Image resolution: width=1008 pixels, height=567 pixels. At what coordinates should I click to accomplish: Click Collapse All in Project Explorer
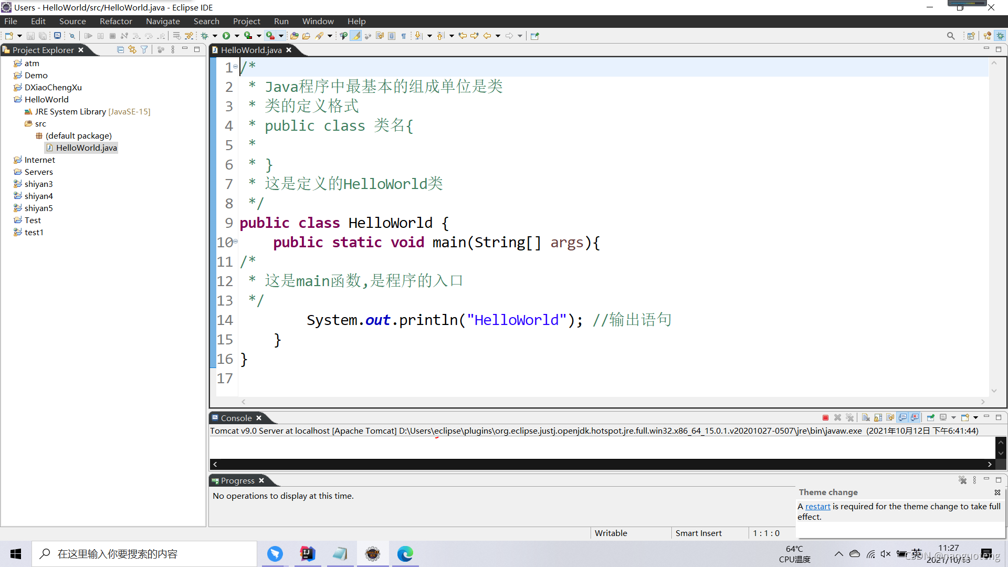coord(120,50)
